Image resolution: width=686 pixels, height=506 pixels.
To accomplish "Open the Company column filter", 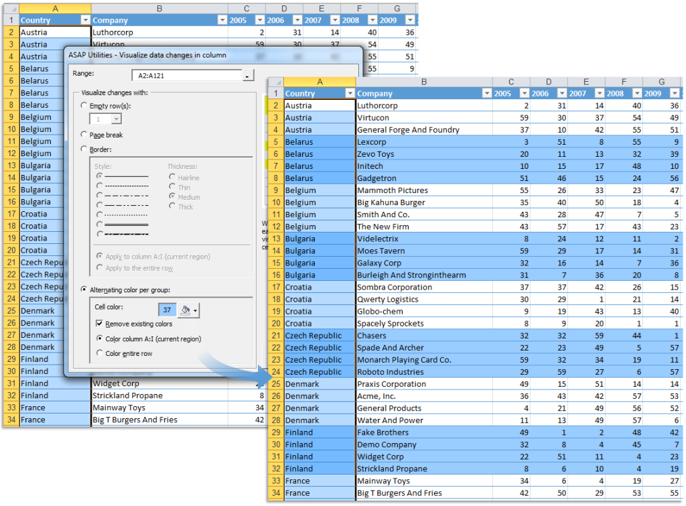I will point(486,92).
